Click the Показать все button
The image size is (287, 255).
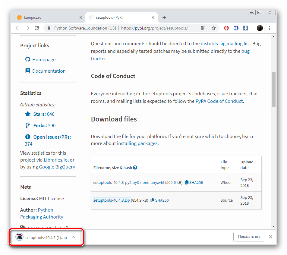(x=249, y=237)
